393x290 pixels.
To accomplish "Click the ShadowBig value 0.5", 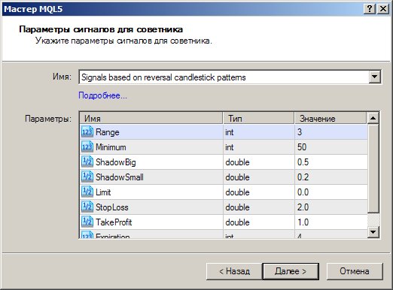I will coord(331,162).
